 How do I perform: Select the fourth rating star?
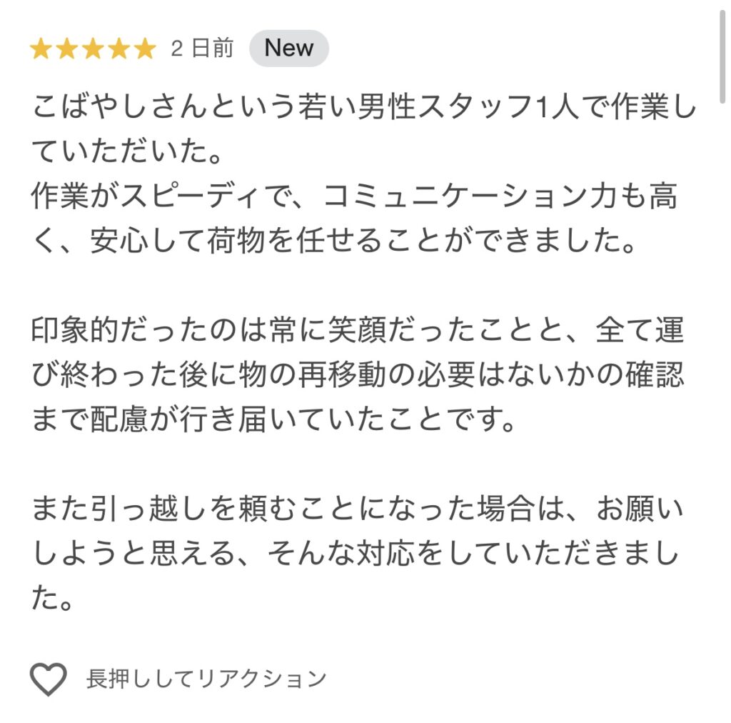(119, 49)
